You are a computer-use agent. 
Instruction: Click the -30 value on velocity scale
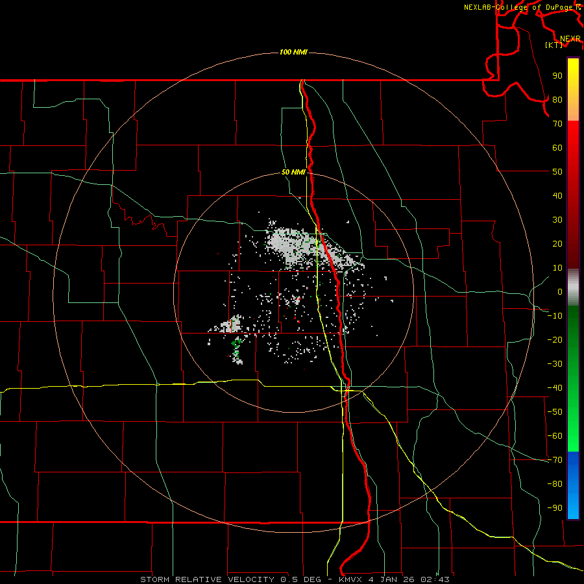(x=555, y=364)
